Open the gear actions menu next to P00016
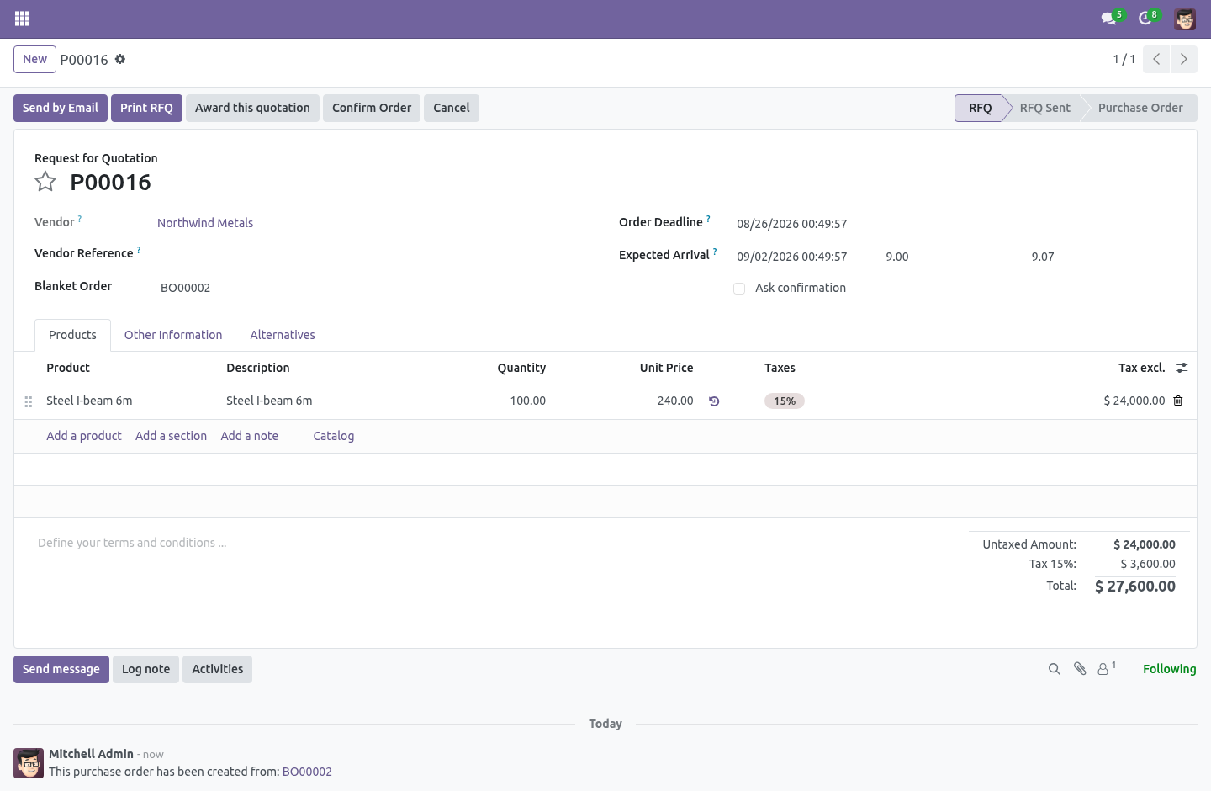Viewport: 1211px width, 791px height. [120, 59]
